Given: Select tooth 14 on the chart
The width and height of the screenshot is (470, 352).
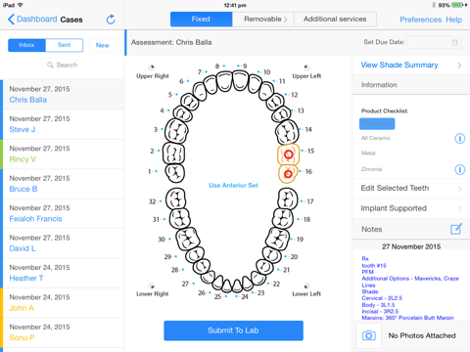Looking at the screenshot, I should point(287,132).
